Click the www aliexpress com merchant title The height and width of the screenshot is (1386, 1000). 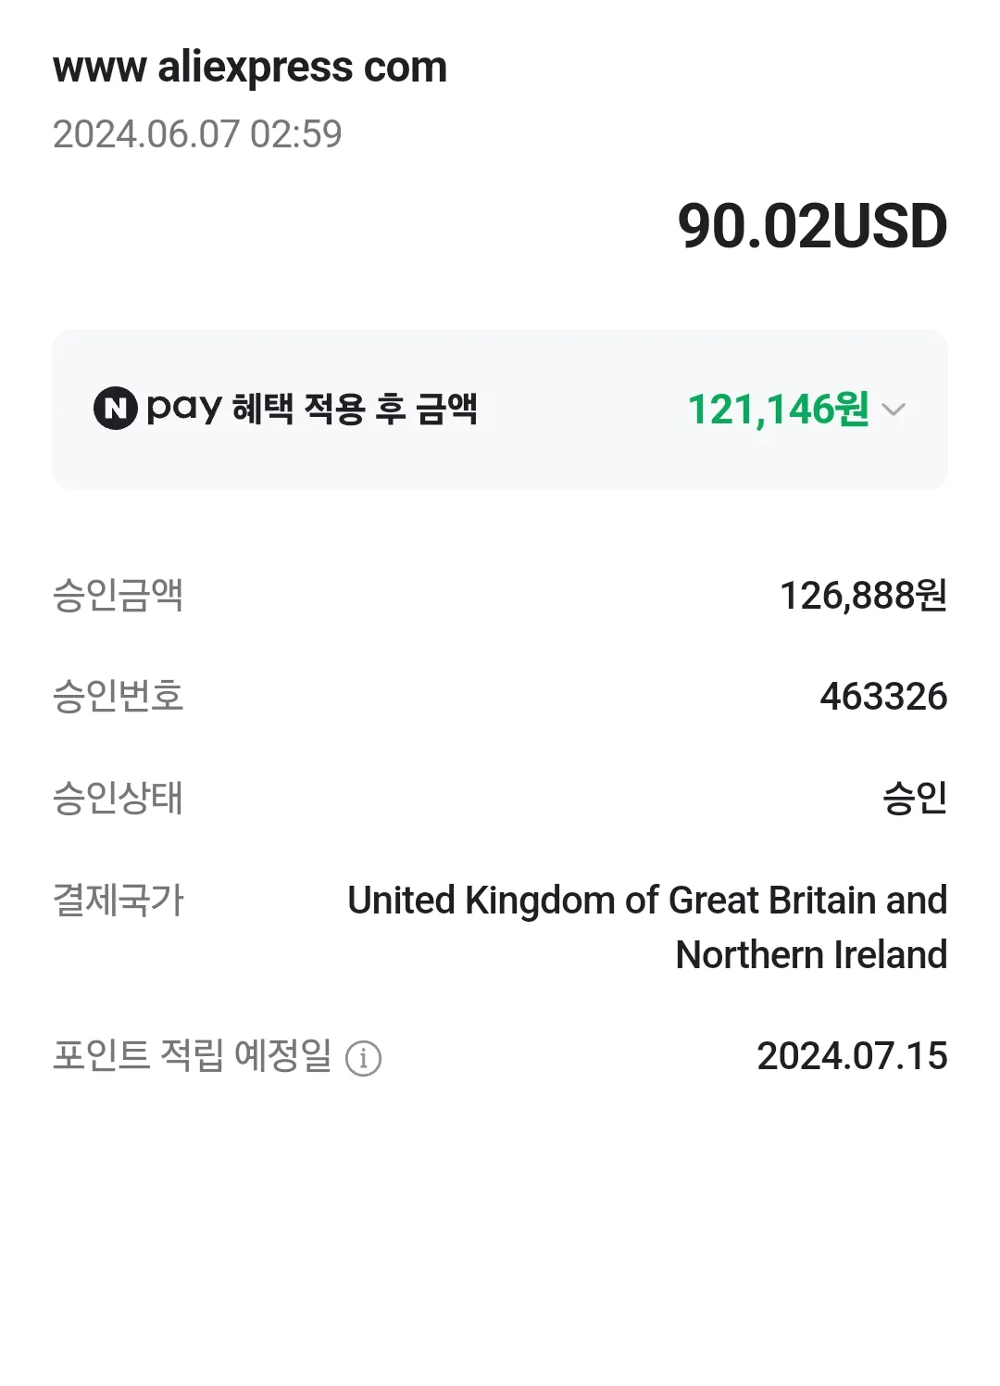click(x=250, y=67)
